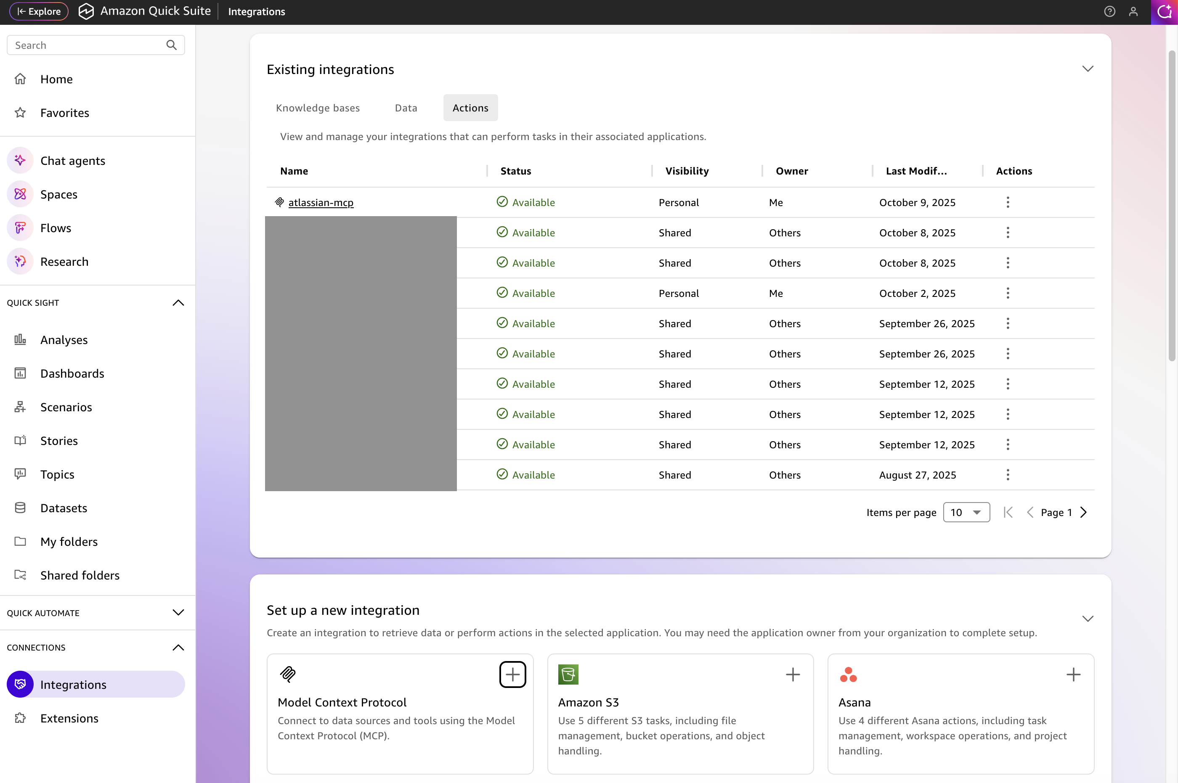Viewport: 1178px width, 783px height.
Task: Open the user profile icon
Action: click(1133, 11)
